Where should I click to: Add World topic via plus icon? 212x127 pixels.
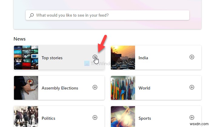192,87
